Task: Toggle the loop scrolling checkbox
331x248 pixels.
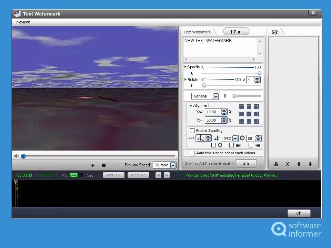Action: 213,145
